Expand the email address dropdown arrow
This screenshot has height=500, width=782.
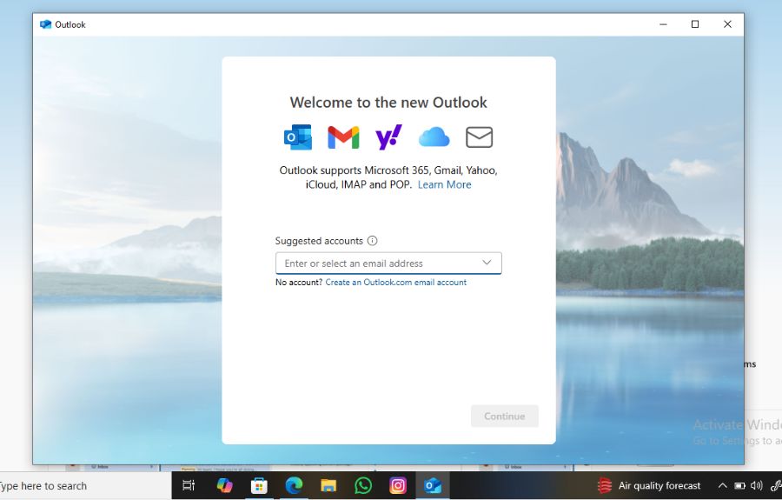(487, 263)
